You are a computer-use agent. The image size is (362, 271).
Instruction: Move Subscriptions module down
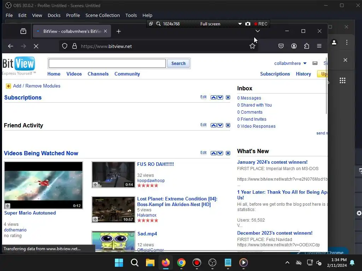220,97
